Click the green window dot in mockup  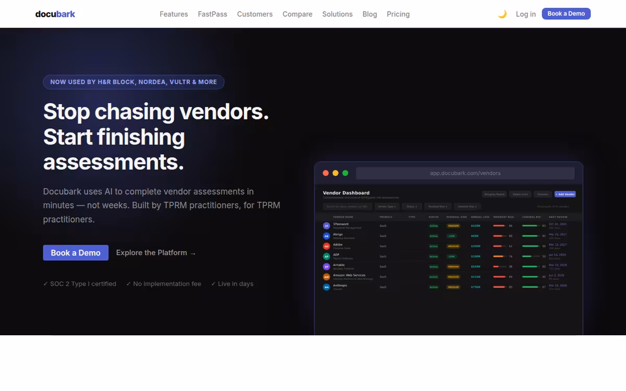point(345,173)
